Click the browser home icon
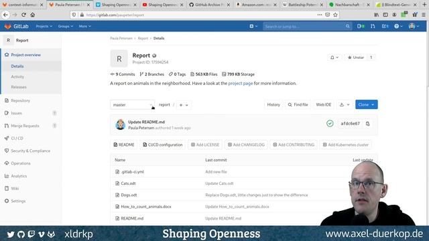Image resolution: width=429 pixels, height=241 pixels. tap(33, 15)
